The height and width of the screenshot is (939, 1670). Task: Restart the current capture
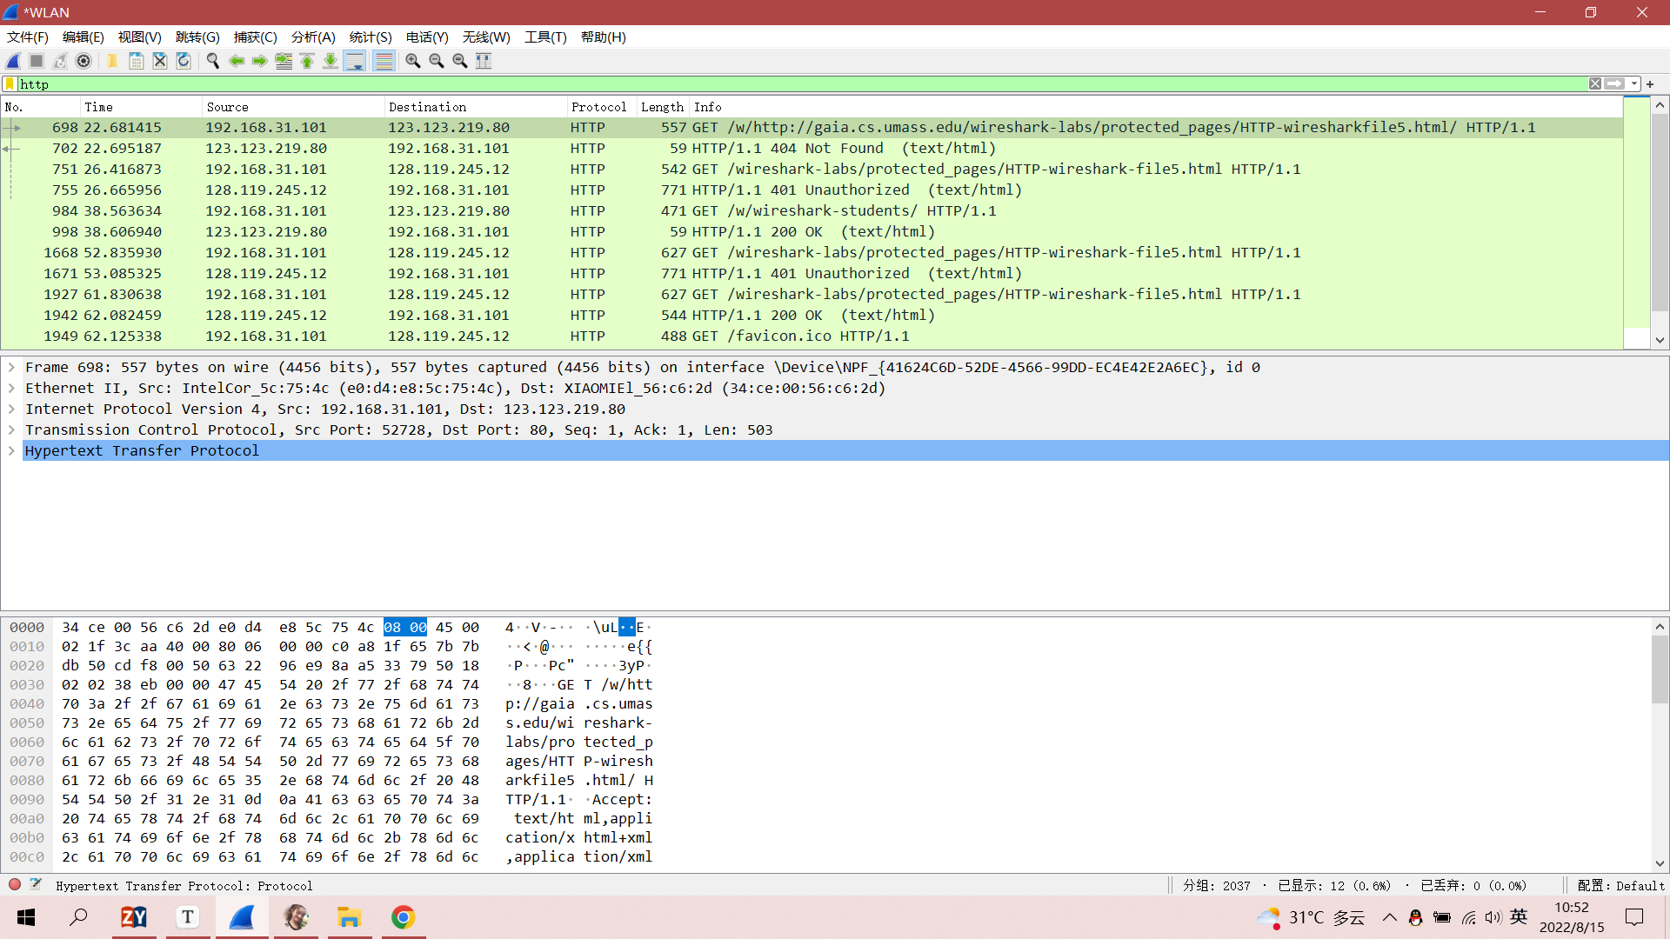point(60,61)
